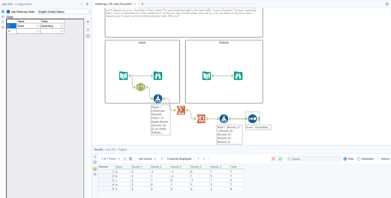Open the configuration panel three-dot options menu
The image size is (391, 198).
click(81, 4)
